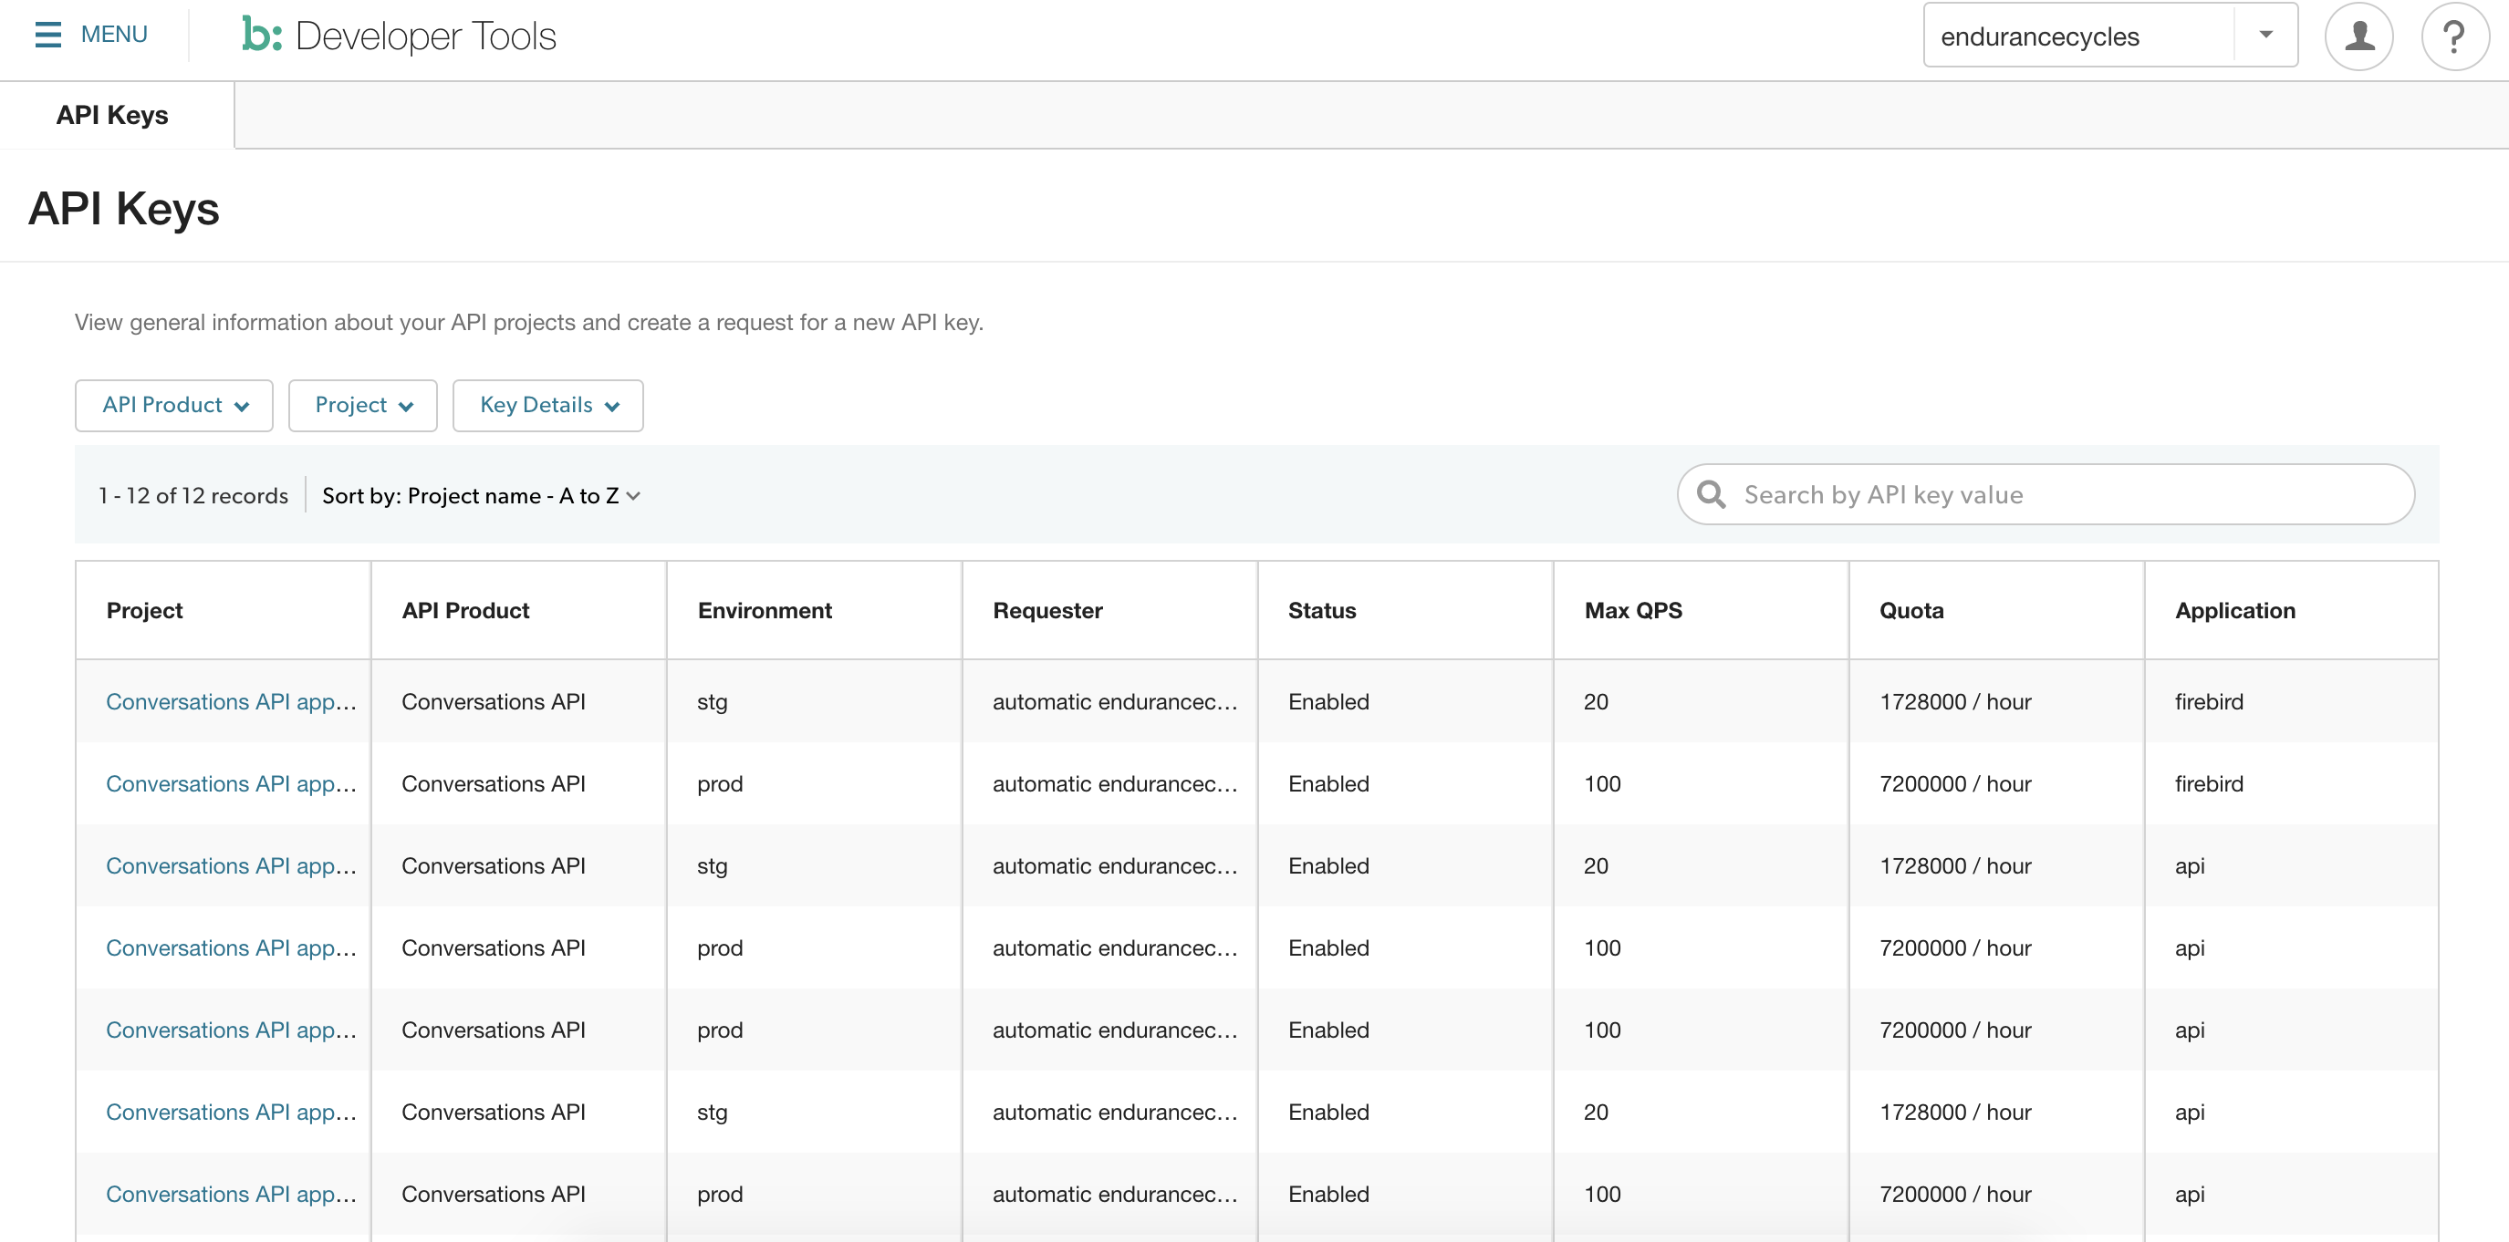Open the hamburger MENU icon
This screenshot has height=1242, width=2509.
point(47,35)
